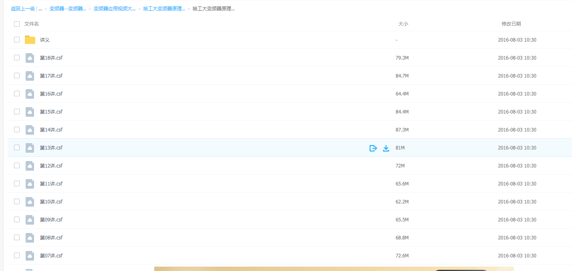Sort the list by 修改日期 column

point(511,24)
